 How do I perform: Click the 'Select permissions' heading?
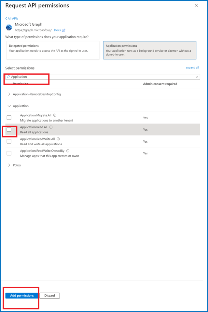click(x=20, y=68)
